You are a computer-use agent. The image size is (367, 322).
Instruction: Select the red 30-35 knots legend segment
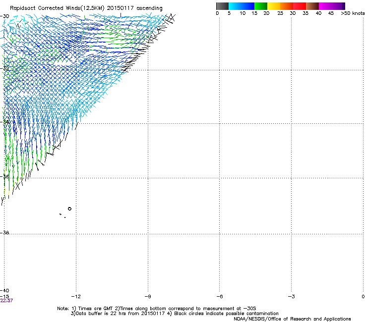(300, 6)
